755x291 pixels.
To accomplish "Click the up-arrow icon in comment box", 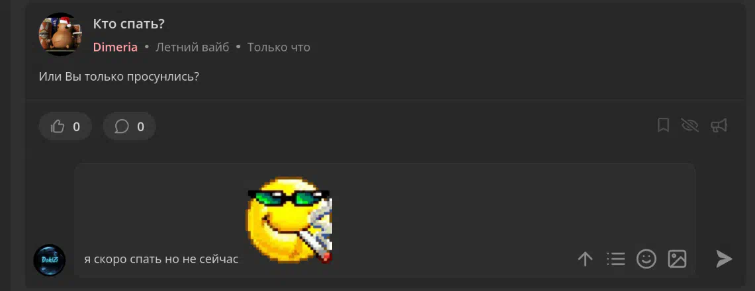I will tap(585, 259).
